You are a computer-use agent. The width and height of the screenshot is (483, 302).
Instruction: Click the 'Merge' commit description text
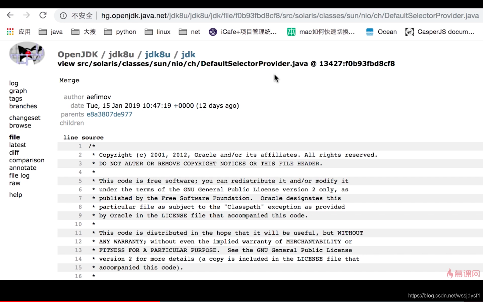click(69, 81)
